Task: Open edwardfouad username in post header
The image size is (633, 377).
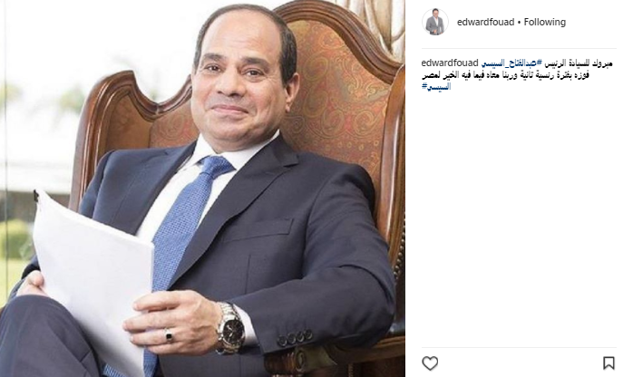Action: pos(485,22)
